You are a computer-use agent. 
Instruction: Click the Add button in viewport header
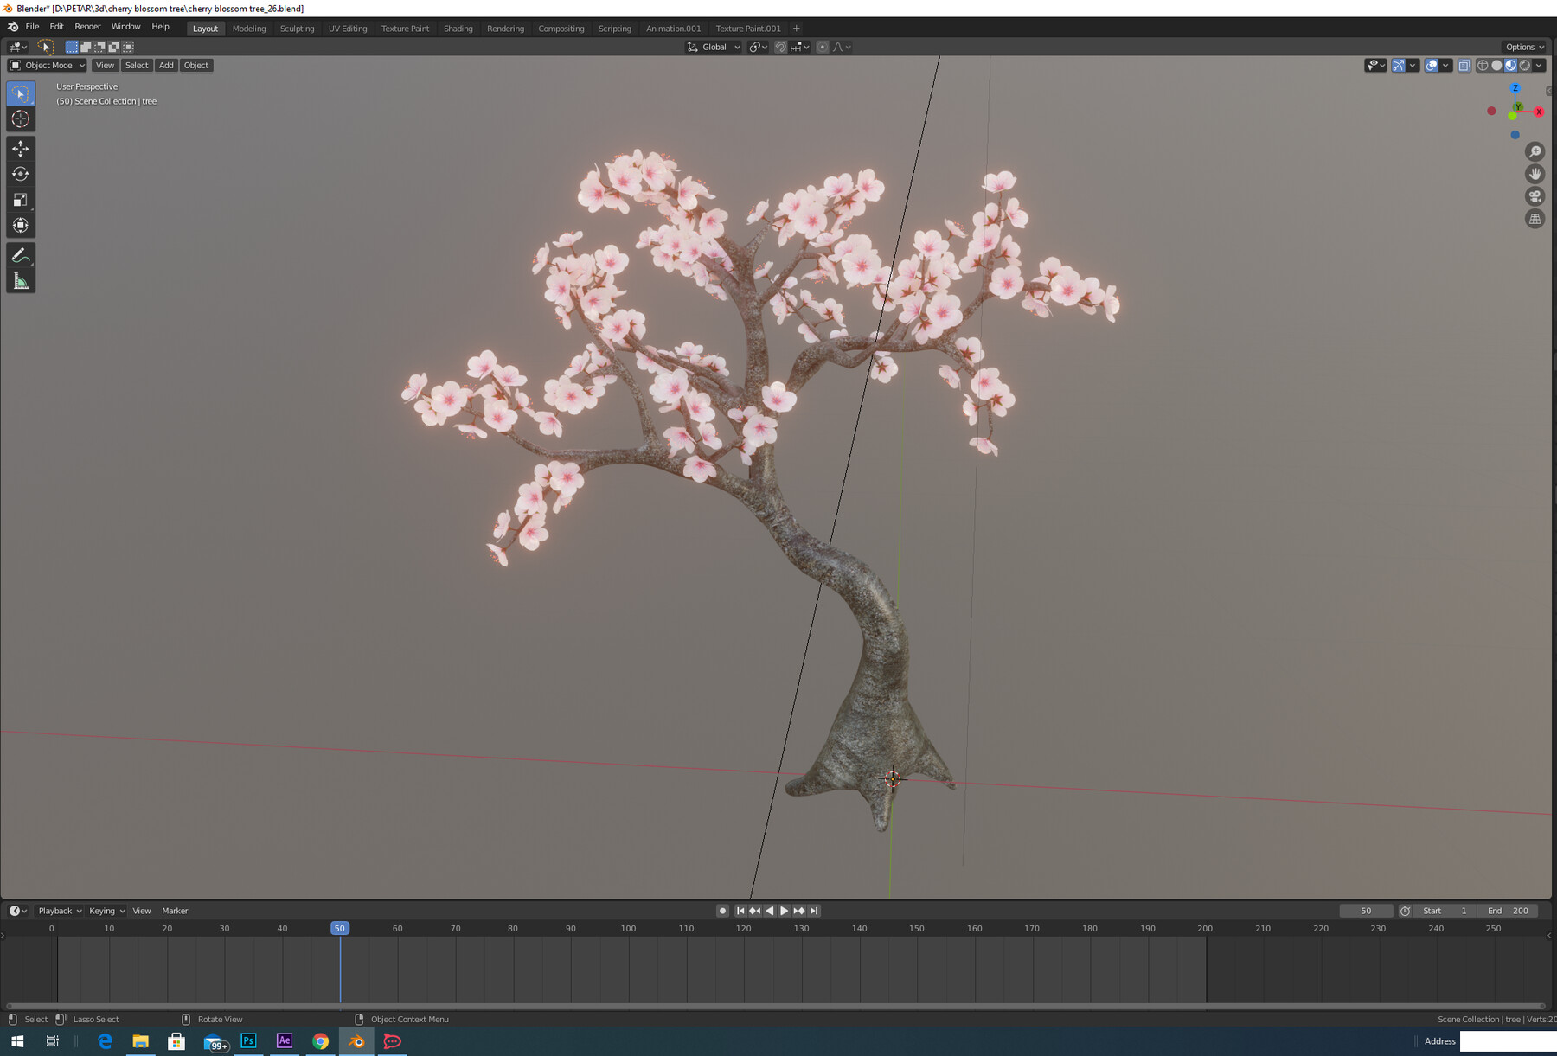[165, 65]
